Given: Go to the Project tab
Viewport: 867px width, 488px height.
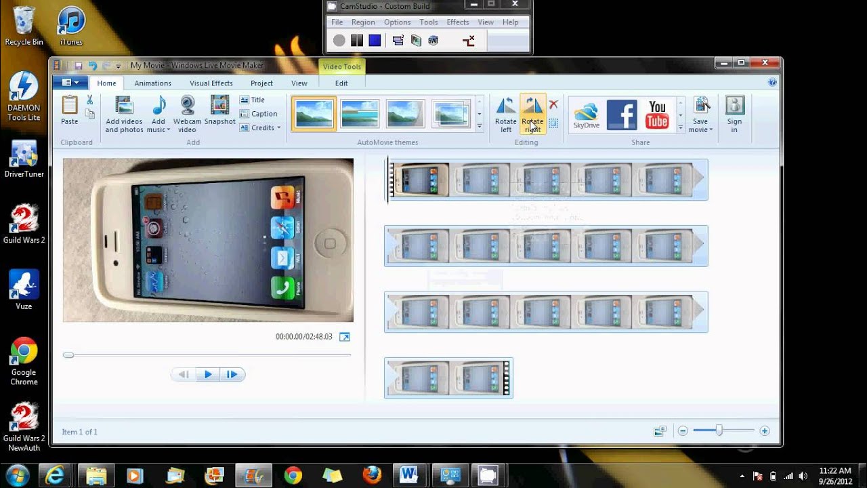Looking at the screenshot, I should coord(261,83).
